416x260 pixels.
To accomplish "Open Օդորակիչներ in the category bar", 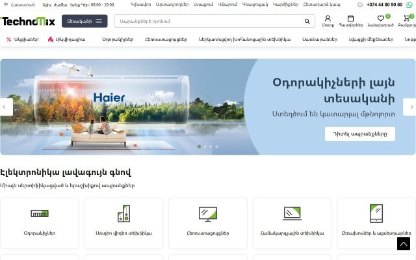I will pyautogui.click(x=118, y=40).
